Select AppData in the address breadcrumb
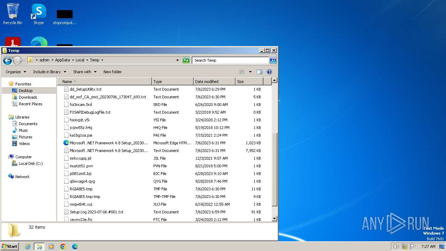446x251 pixels. [62, 60]
